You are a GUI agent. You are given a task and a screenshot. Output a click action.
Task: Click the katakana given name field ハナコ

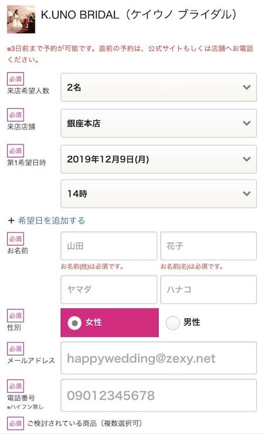(x=208, y=290)
